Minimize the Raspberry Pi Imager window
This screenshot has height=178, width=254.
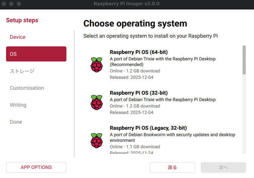[x=11, y=4]
